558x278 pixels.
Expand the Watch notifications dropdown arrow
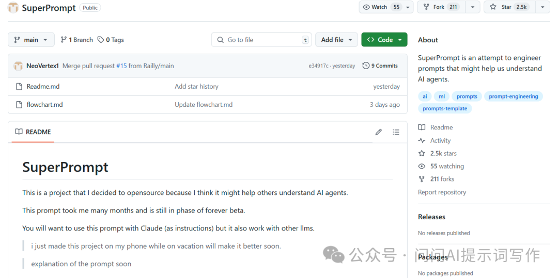(408, 7)
